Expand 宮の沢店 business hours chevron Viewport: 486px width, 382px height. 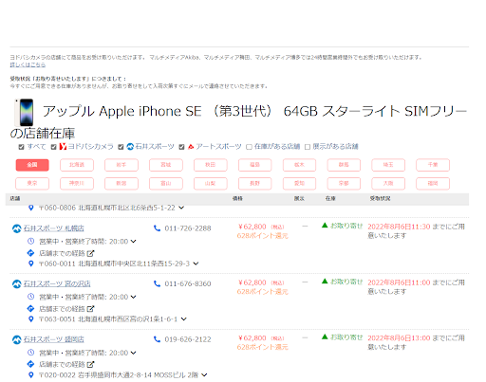134,297
